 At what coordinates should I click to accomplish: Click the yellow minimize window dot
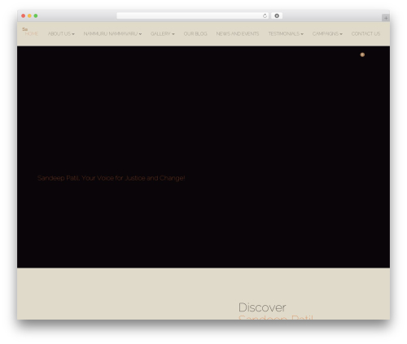(x=29, y=16)
